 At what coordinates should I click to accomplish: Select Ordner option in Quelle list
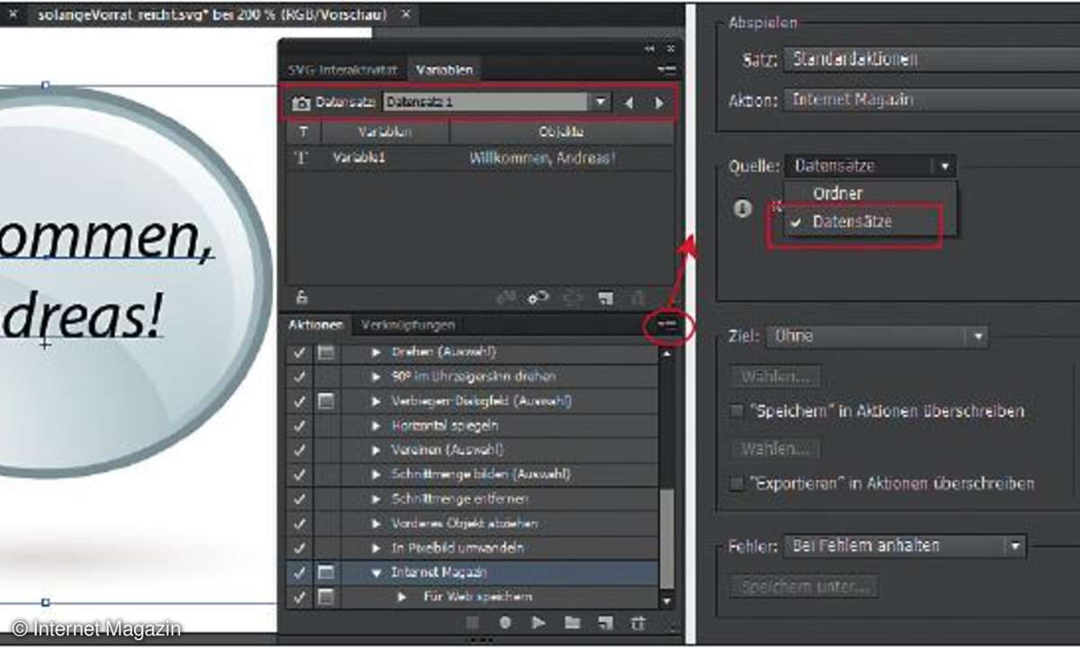[837, 193]
